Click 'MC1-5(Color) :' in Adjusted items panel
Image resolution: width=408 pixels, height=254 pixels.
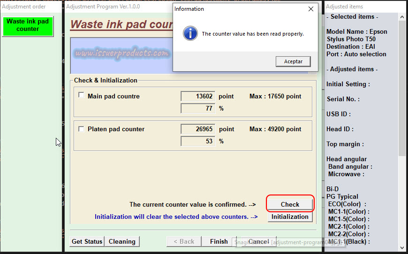point(348,219)
